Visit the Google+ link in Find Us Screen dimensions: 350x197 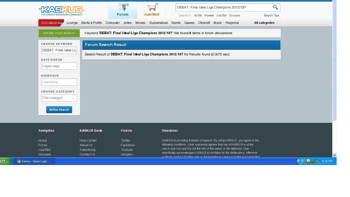pos(127,154)
